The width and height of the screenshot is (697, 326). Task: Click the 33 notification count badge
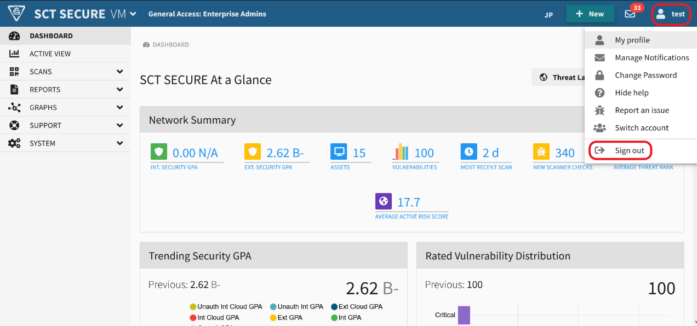point(637,8)
